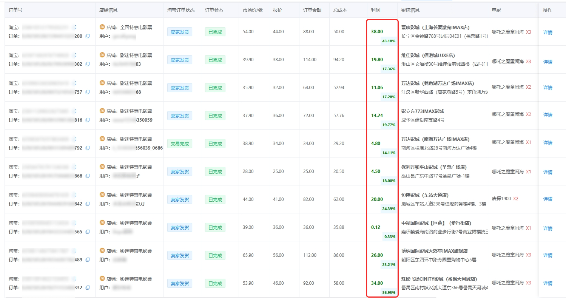Screen dimensions: 566x298
Task: Click the 交易完成 status tag
Action: 180,144
